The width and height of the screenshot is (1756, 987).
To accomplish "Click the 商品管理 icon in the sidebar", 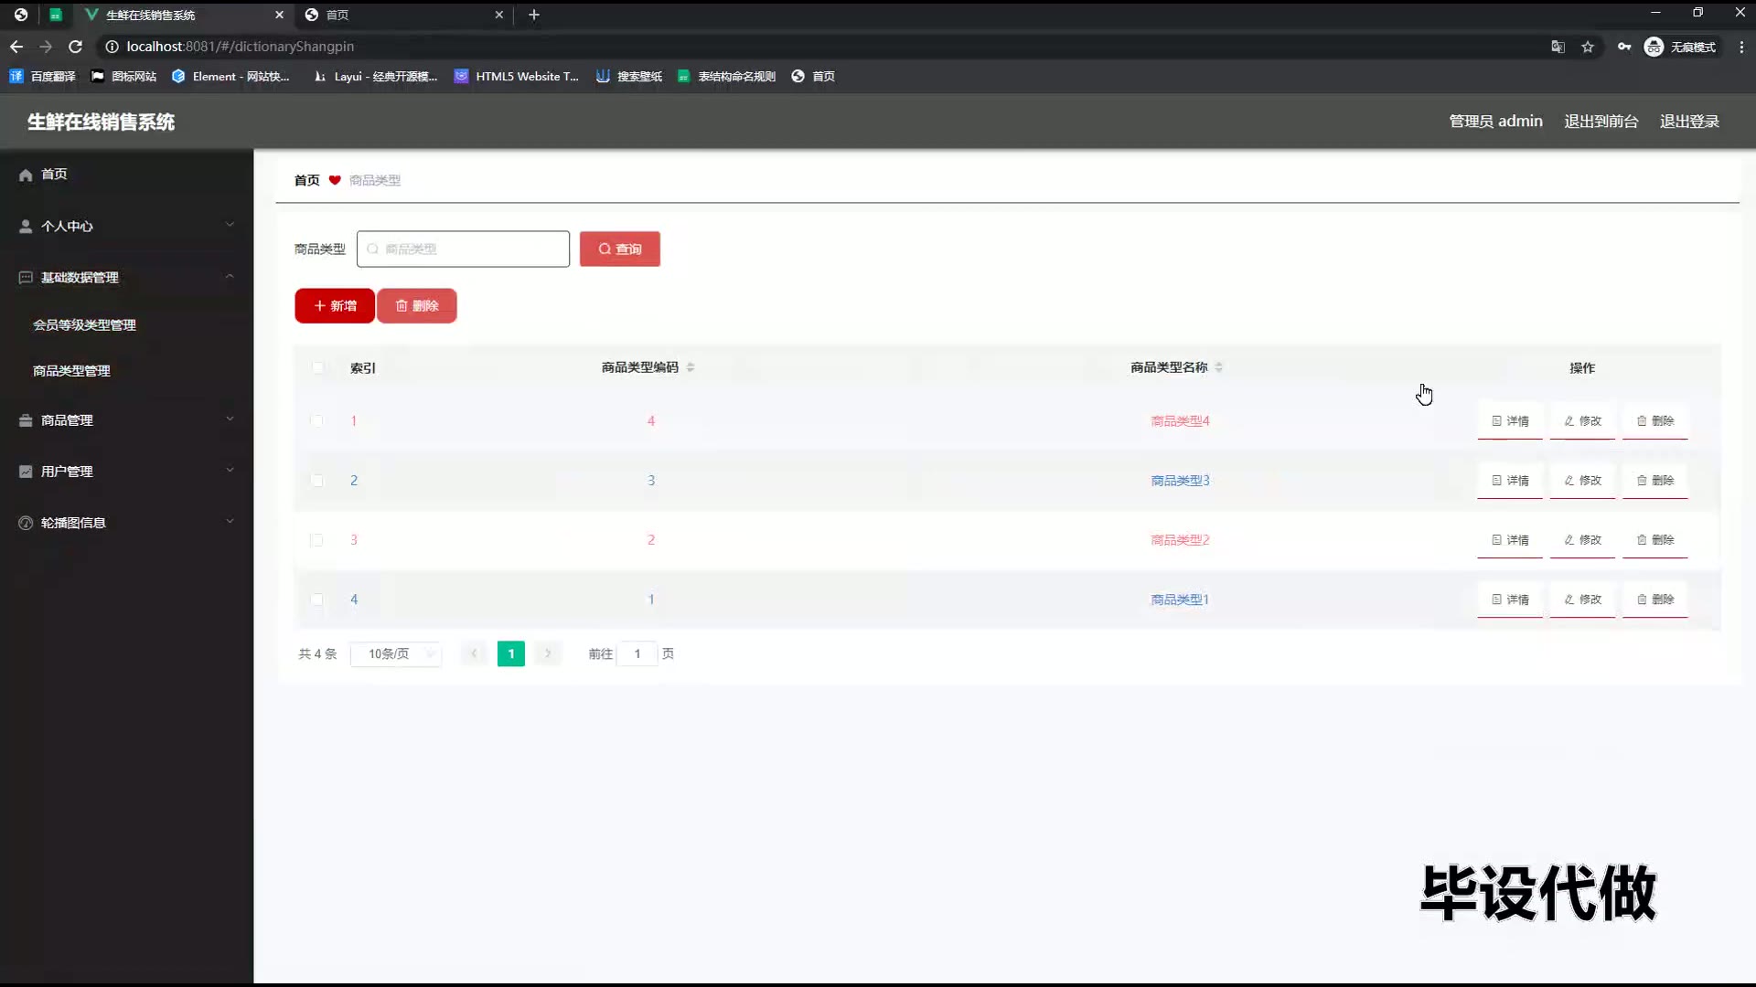I will tap(26, 420).
